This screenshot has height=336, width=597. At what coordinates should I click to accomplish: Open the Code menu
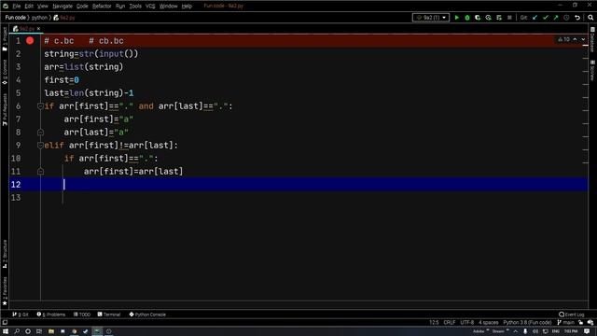[82, 7]
